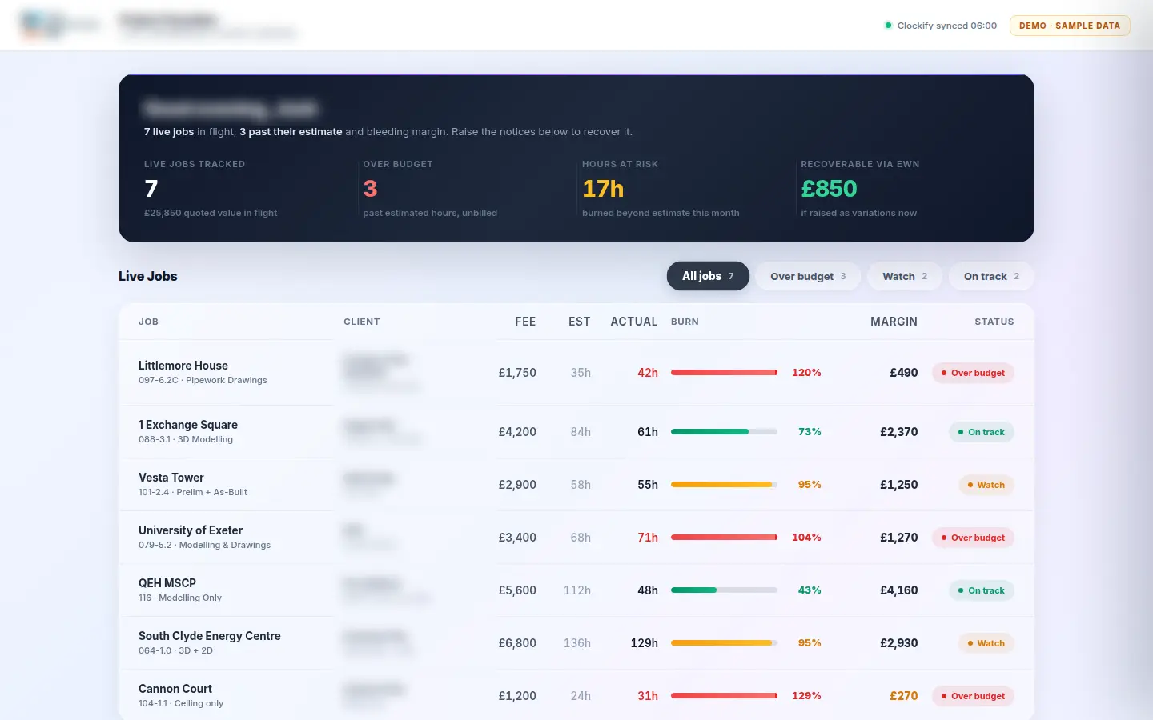Click the live jobs tracked value 7

151,189
